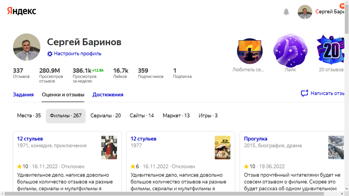Click the star rating 6 on 12 стульев 1977
349x196 pixels.
[x=135, y=167]
